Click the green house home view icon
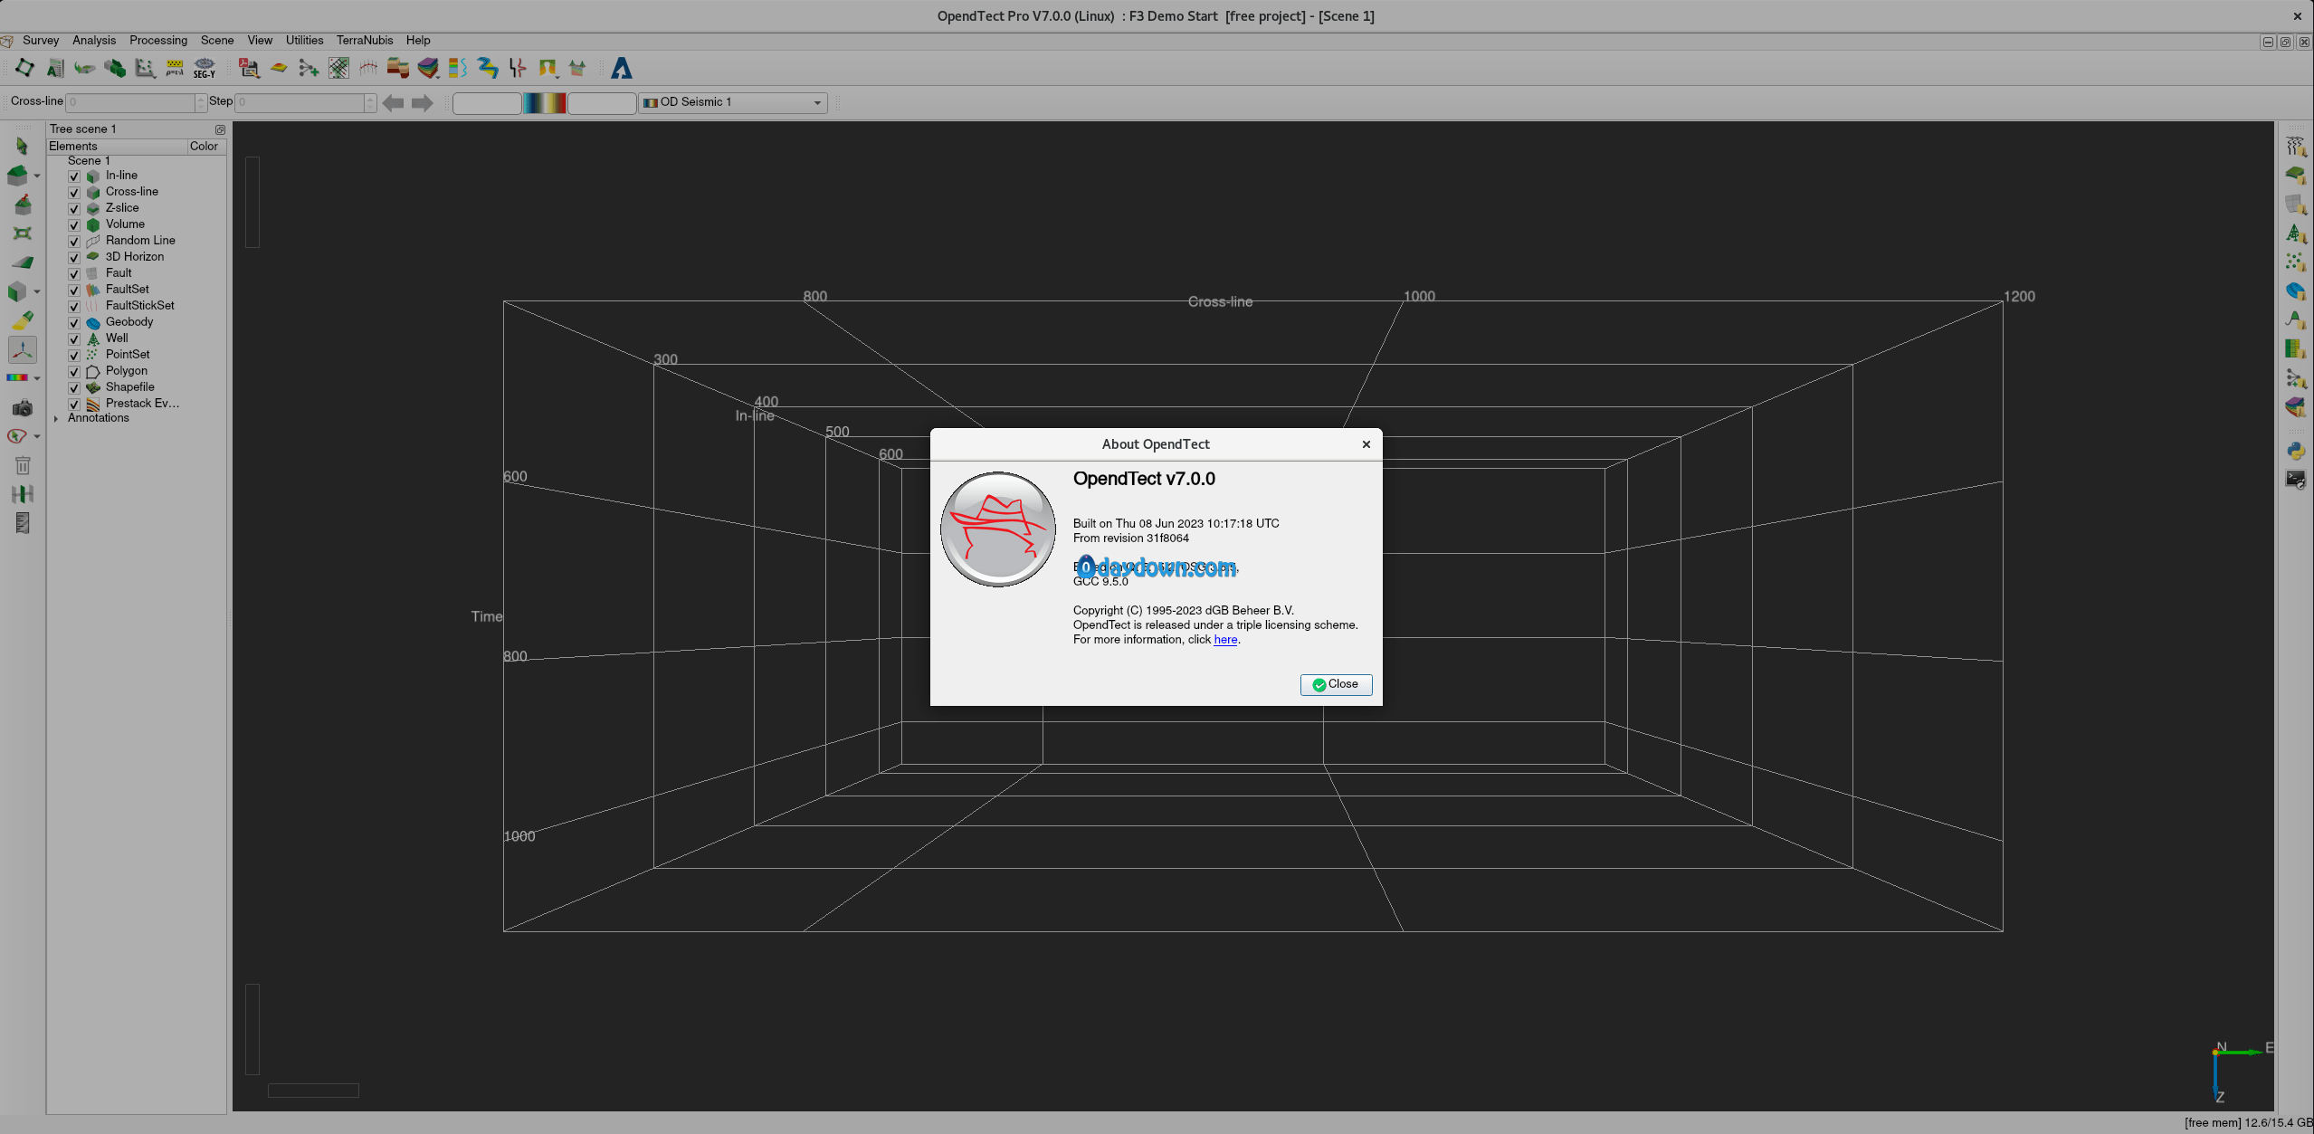This screenshot has height=1134, width=2314. pos(18,175)
